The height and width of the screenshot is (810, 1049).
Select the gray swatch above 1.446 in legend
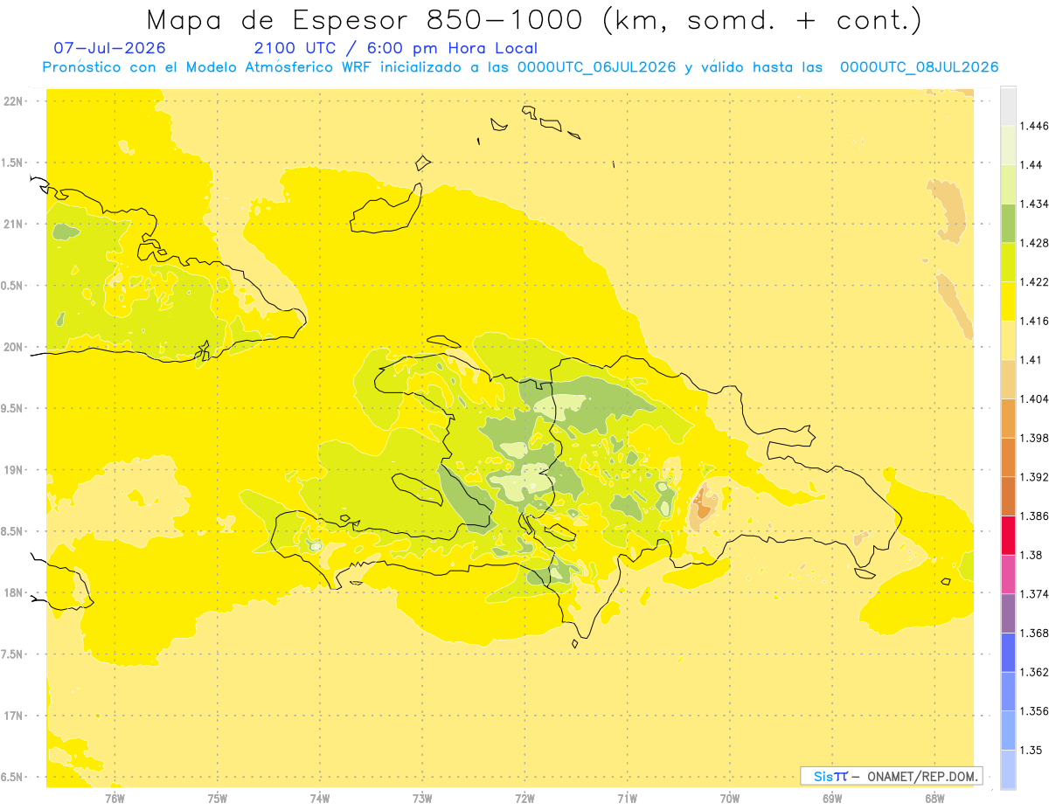click(1008, 106)
